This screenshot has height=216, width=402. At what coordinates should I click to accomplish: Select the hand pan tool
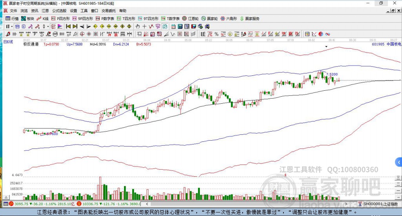[x=138, y=26]
